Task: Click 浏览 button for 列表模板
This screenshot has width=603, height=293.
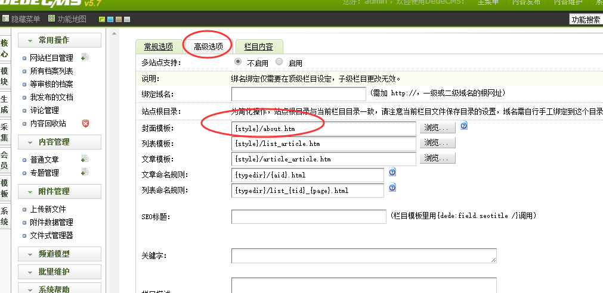Action: pos(437,143)
